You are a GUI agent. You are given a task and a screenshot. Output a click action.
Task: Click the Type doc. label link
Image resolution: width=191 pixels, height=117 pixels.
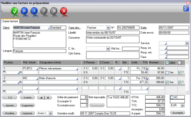pyautogui.click(x=74, y=28)
